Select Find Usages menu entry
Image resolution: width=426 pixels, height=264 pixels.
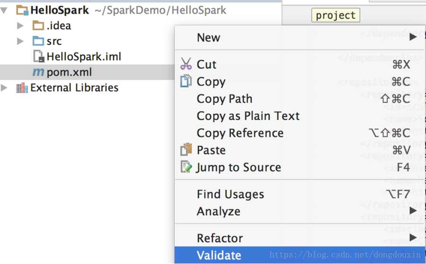(299, 194)
